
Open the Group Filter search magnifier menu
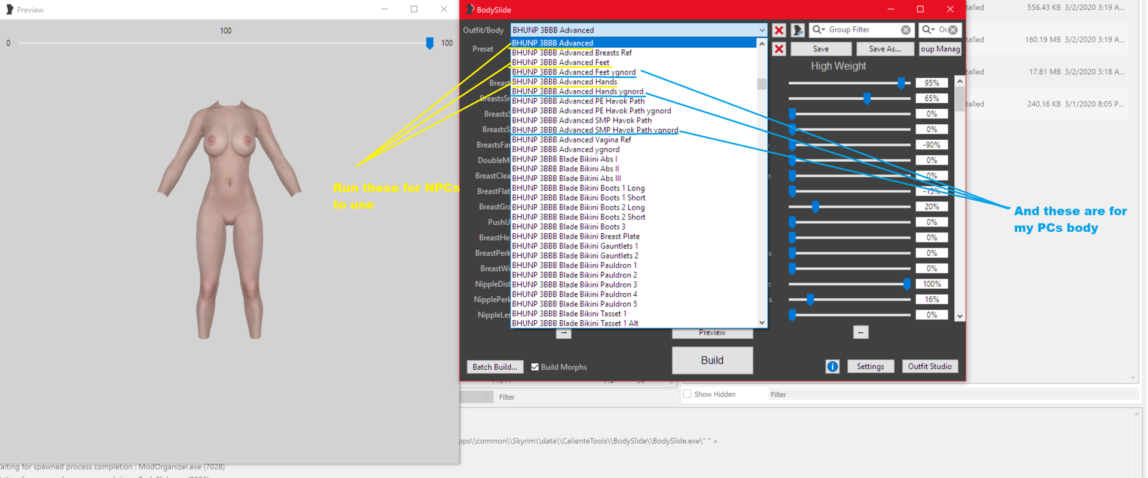pyautogui.click(x=818, y=30)
